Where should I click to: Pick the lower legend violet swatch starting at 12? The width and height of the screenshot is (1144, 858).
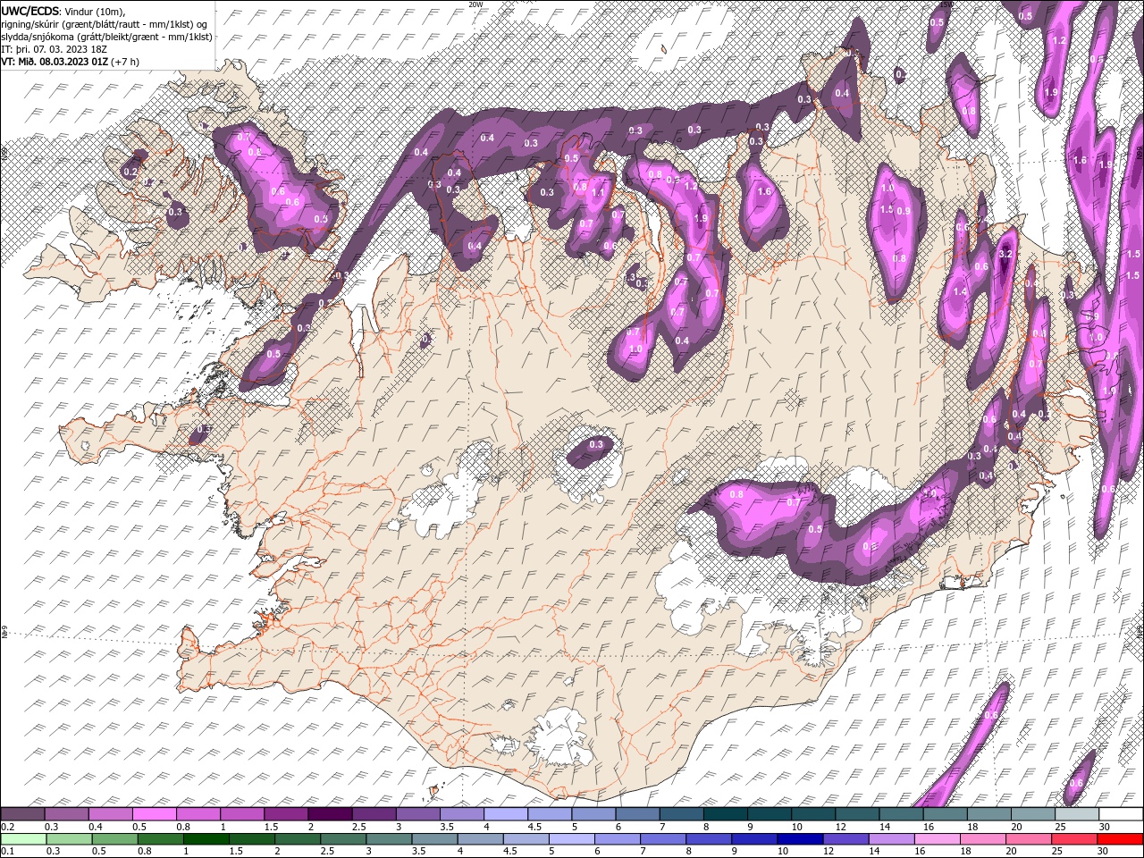[x=845, y=839]
